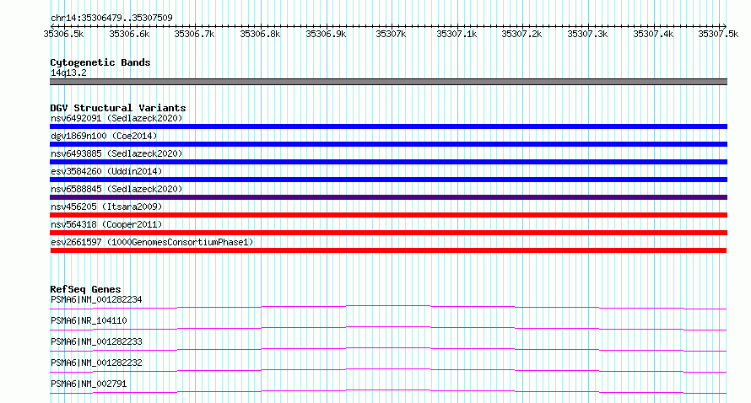751x403 pixels.
Task: Click the RefSeq Genes track heading
Action: point(85,289)
